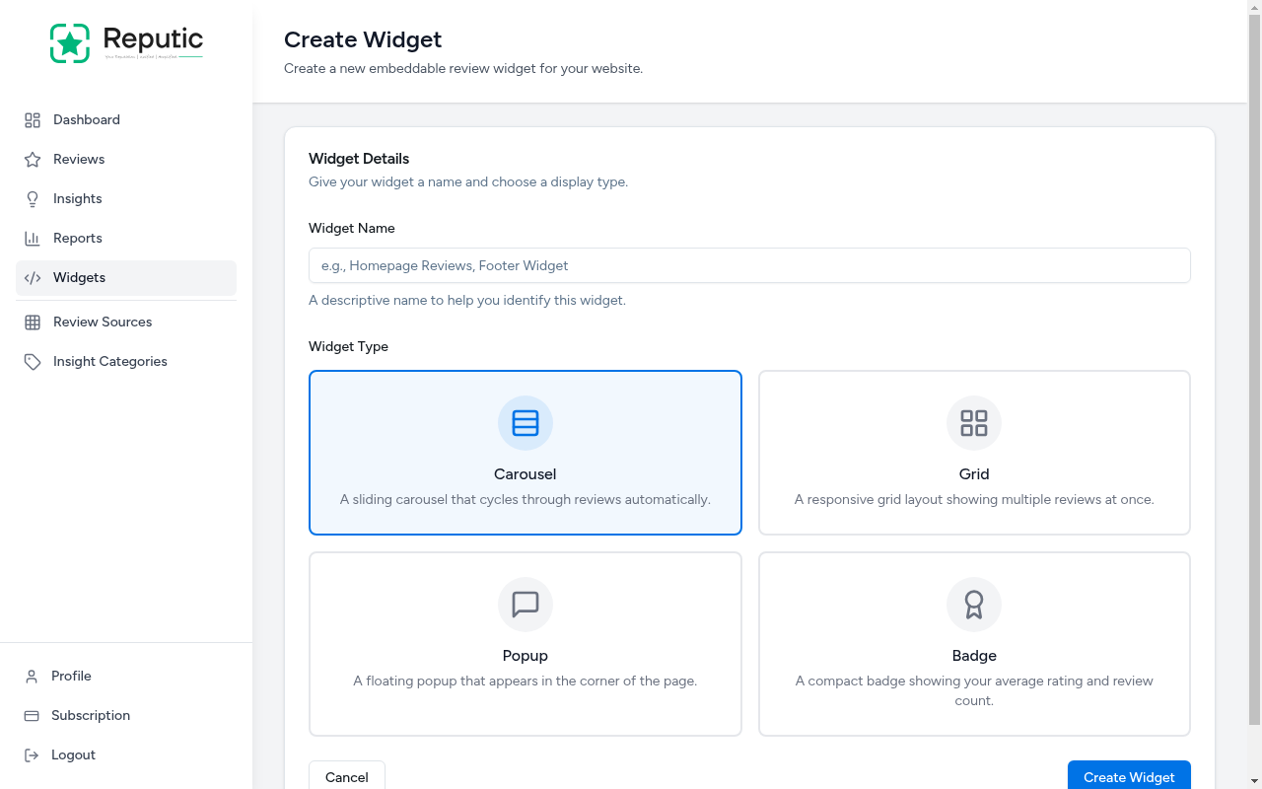
Task: Click the Create Widget button
Action: click(x=1128, y=777)
